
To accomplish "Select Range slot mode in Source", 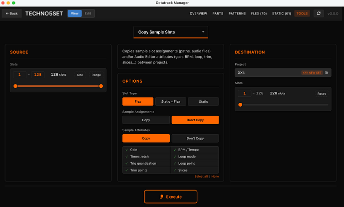I will (96, 75).
